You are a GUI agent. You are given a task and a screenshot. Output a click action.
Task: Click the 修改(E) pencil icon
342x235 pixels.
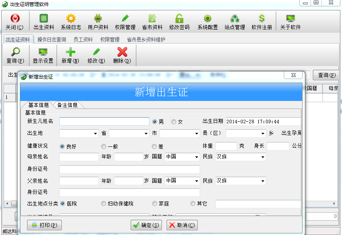pyautogui.click(x=96, y=52)
